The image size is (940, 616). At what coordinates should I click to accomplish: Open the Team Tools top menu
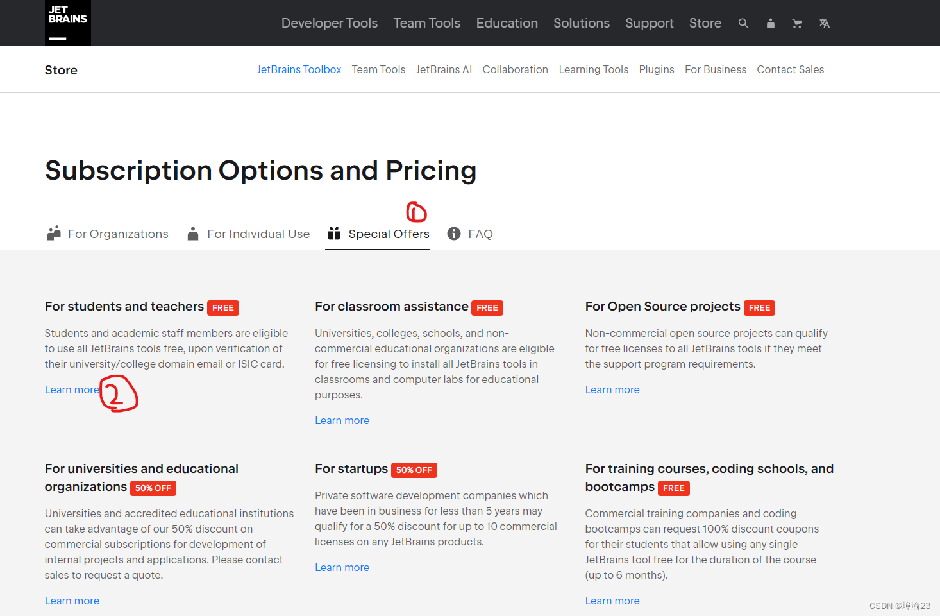coord(427,23)
